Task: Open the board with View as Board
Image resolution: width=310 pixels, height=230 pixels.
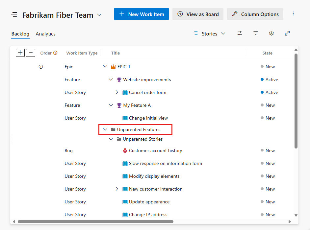Action: [x=198, y=14]
